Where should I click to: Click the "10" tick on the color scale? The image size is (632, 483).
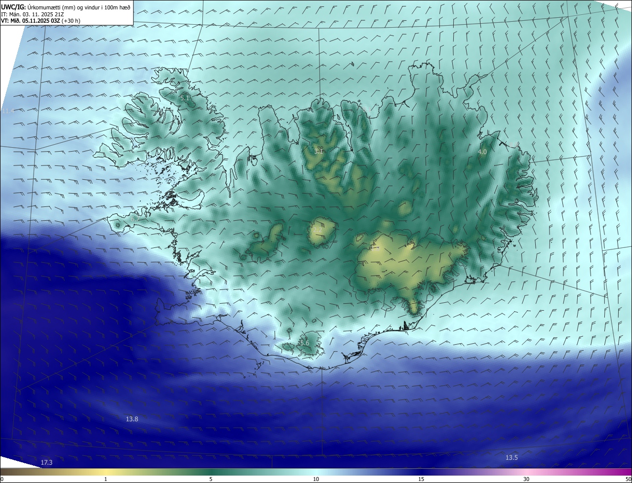[316, 479]
